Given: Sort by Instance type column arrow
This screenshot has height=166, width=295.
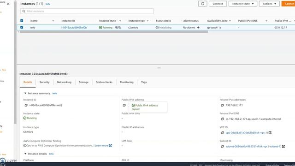Looking at the screenshot, I should tap(147, 21).
